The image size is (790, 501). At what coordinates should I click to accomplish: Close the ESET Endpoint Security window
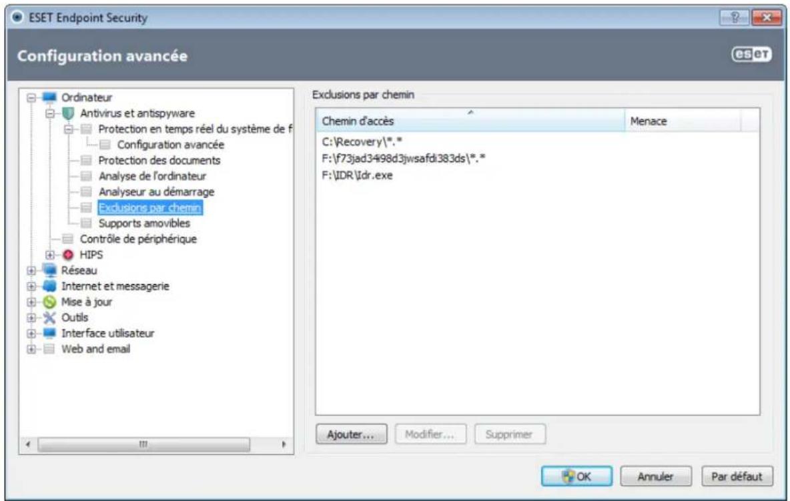[766, 17]
